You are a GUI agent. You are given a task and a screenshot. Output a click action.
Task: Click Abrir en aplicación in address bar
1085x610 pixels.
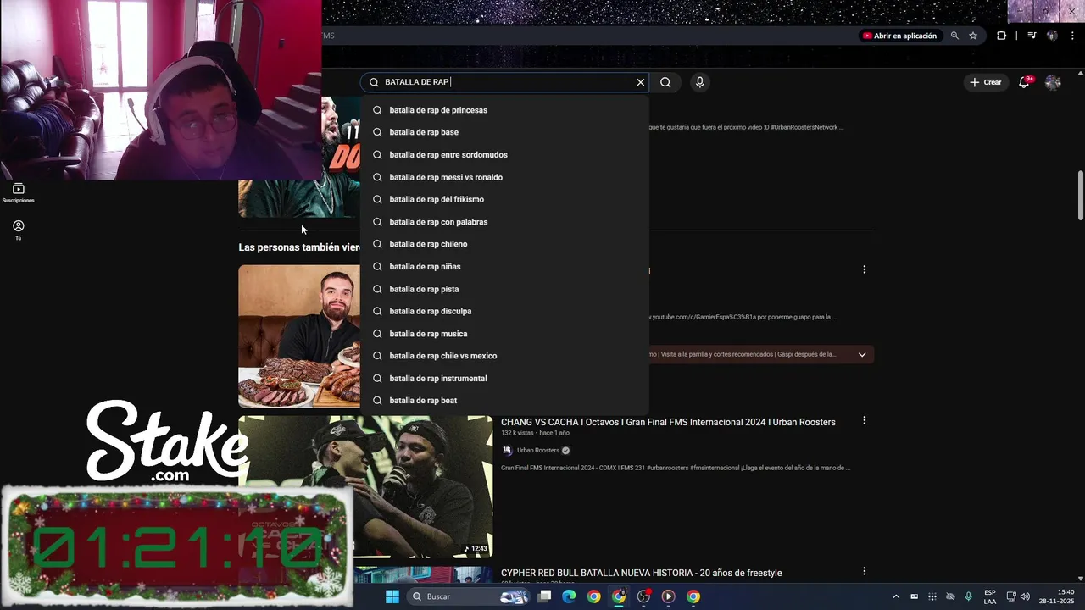[x=899, y=36]
